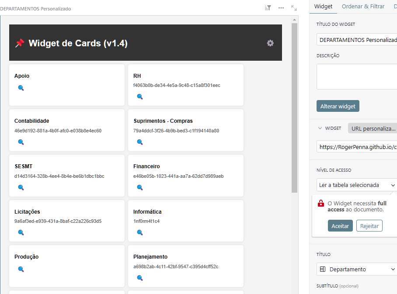Click the magnifier icon on Licitações card

pos(21,232)
